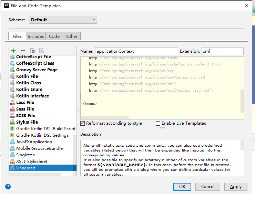Click the Gradle Kotlin DSL Build Script icon

point(12,128)
